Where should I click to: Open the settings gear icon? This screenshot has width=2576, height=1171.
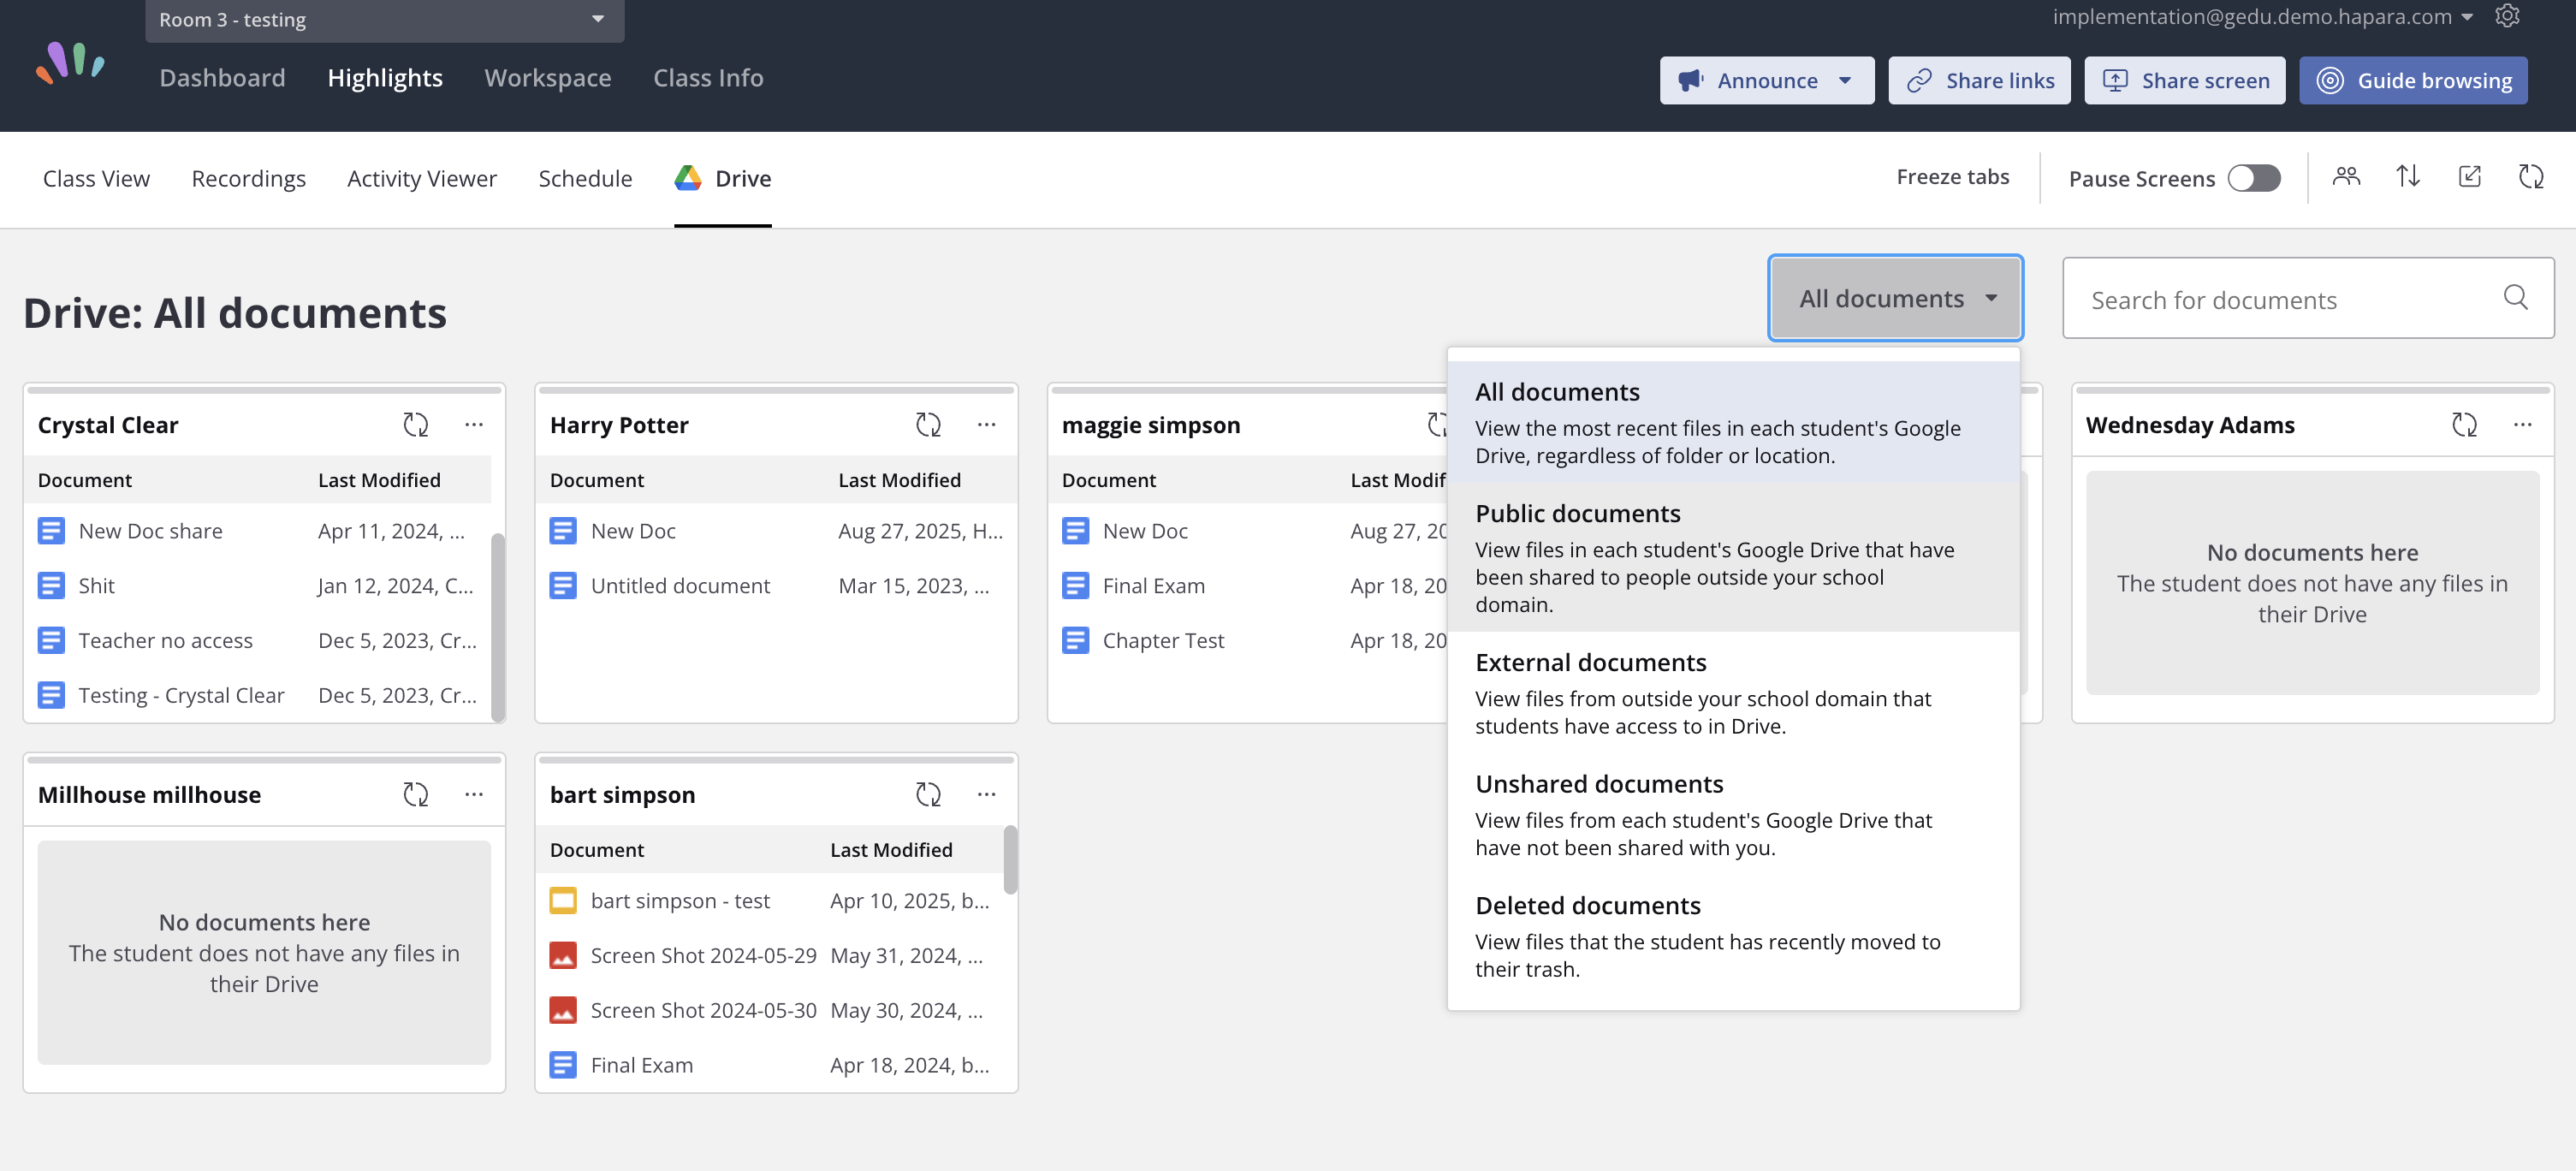[2507, 16]
